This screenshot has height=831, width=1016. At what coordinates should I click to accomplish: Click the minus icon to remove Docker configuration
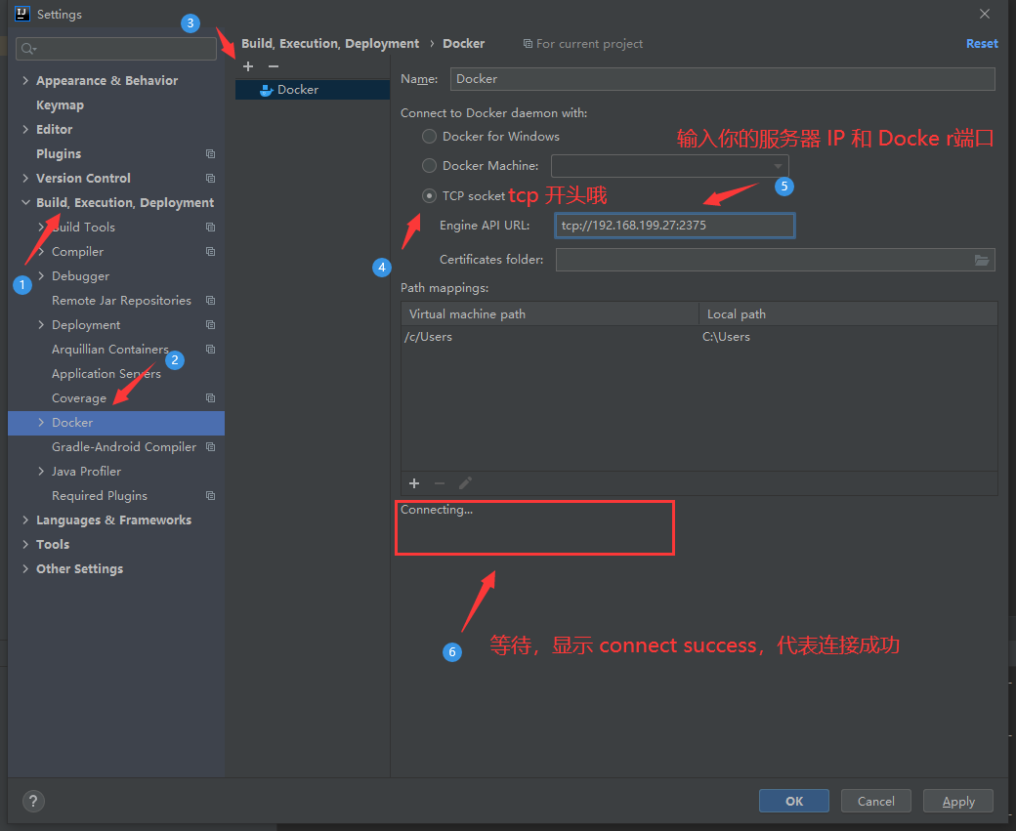(x=274, y=66)
